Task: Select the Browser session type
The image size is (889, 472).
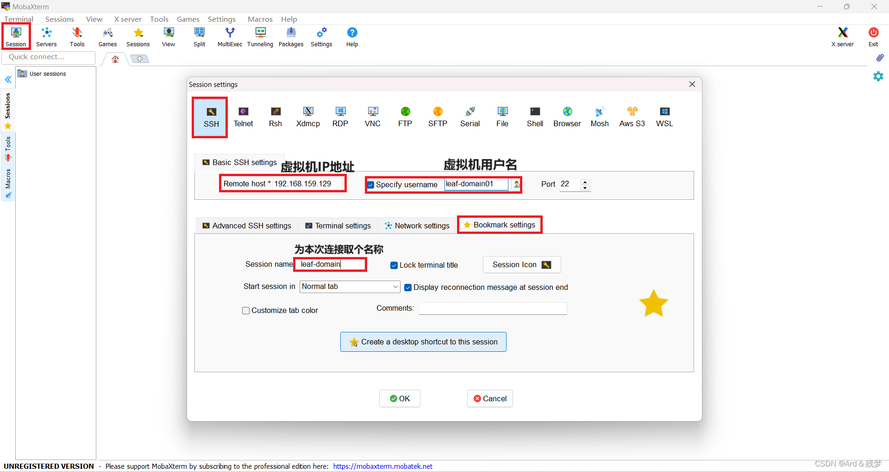Action: (567, 117)
